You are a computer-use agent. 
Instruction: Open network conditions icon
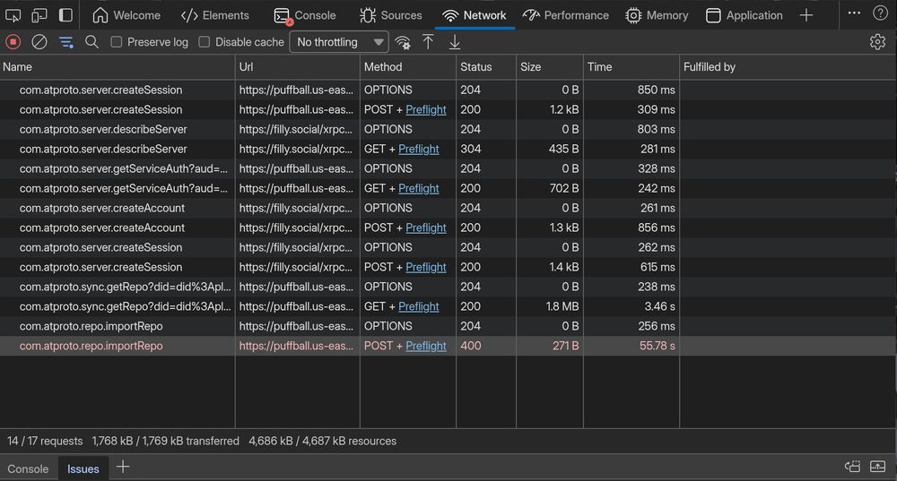(403, 42)
